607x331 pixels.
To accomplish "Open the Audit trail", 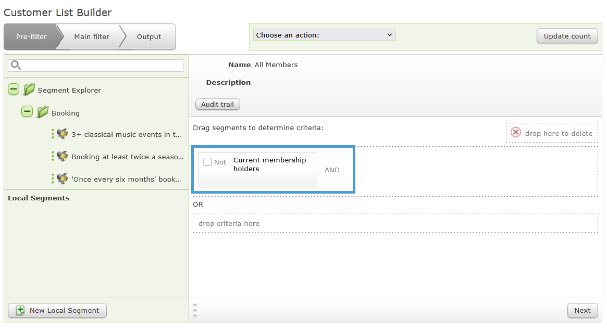I will (218, 104).
